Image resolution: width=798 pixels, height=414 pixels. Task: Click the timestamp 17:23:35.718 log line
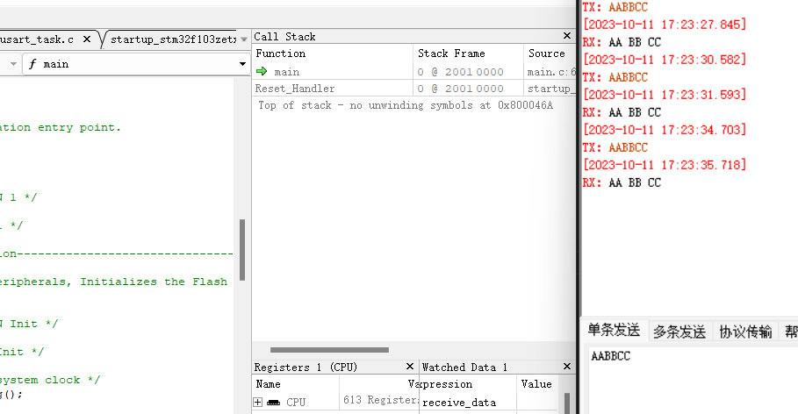[665, 165]
